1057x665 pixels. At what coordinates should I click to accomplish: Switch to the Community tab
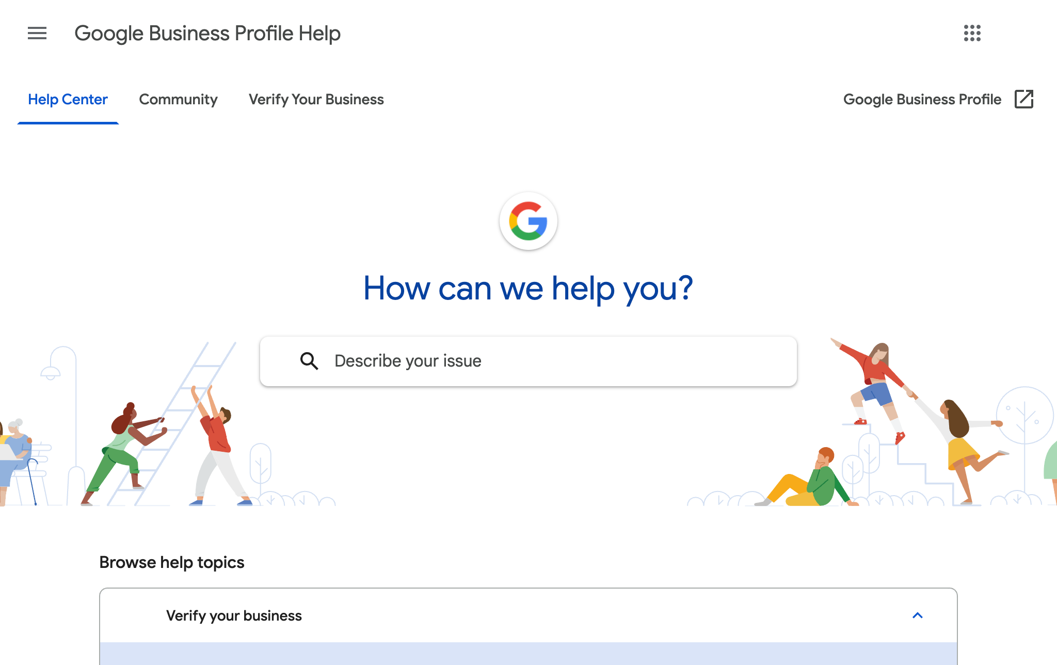point(178,99)
